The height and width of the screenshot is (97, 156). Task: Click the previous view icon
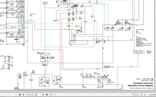[x=51, y=95]
